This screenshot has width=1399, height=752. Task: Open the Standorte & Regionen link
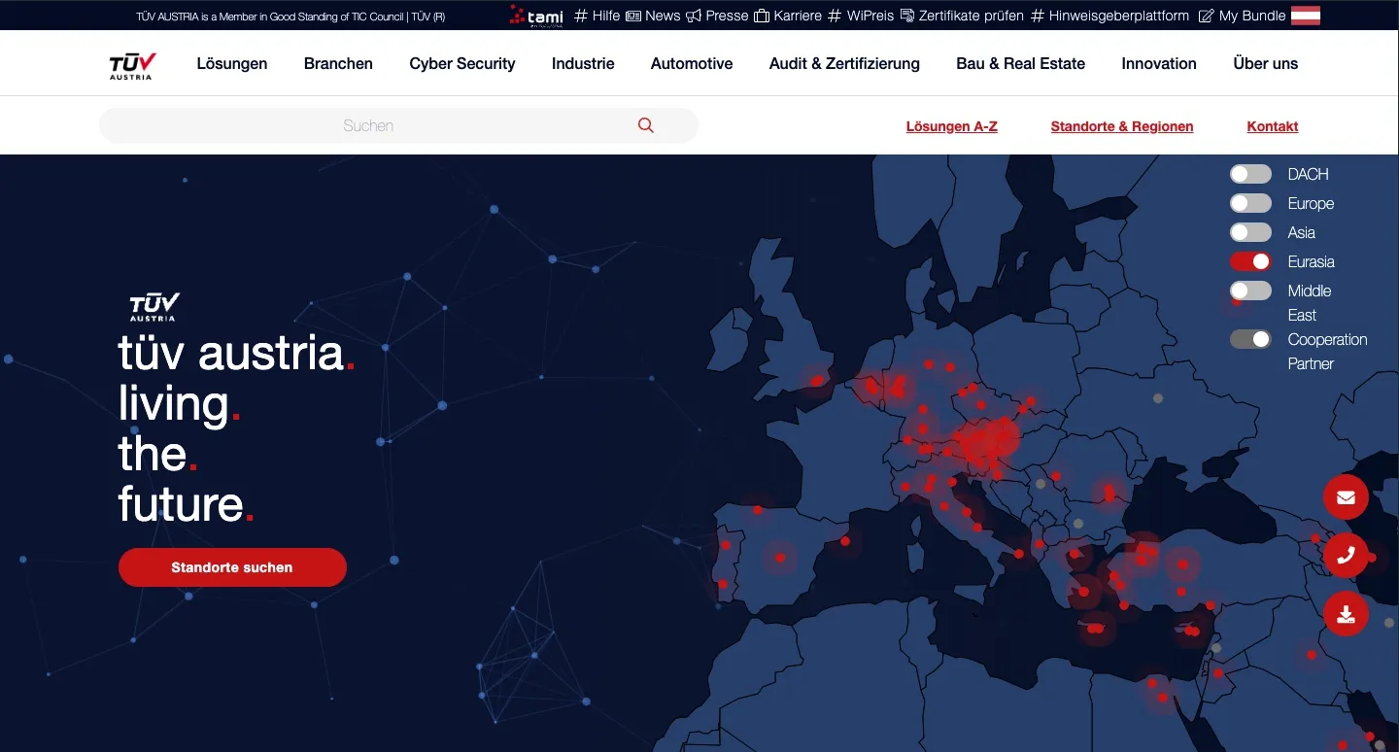[1122, 126]
